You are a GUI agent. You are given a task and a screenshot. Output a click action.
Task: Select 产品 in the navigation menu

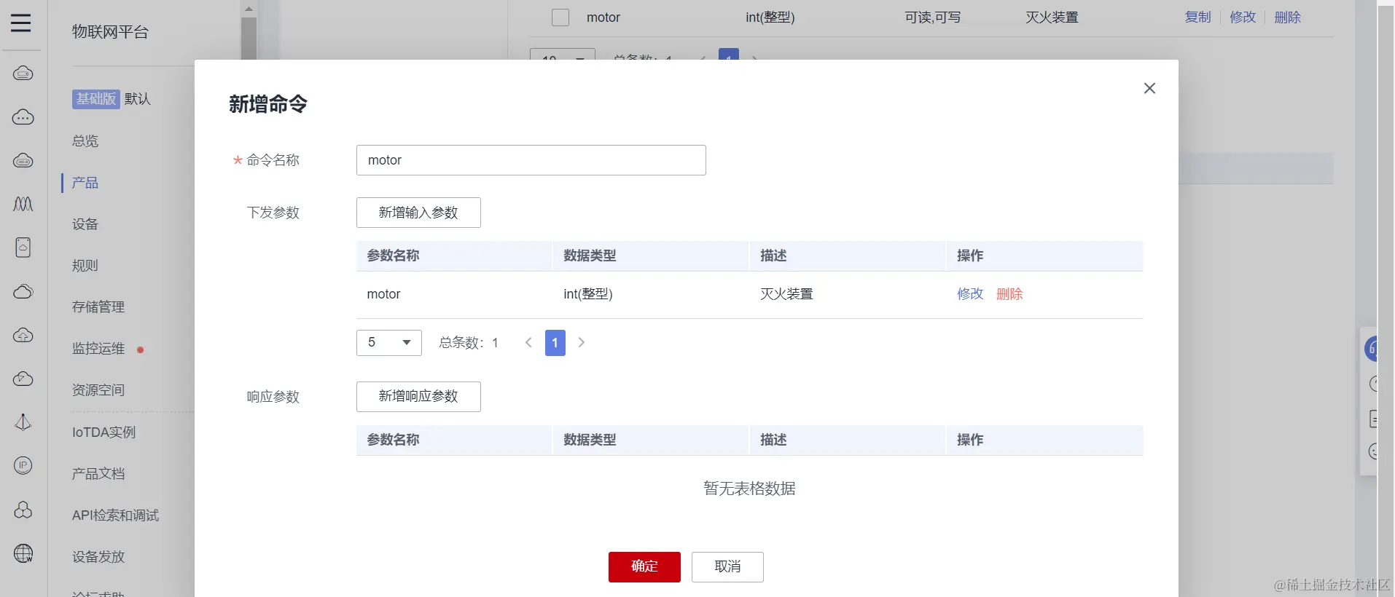85,183
